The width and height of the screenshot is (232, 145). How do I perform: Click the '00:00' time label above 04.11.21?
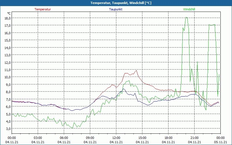(x=12, y=138)
